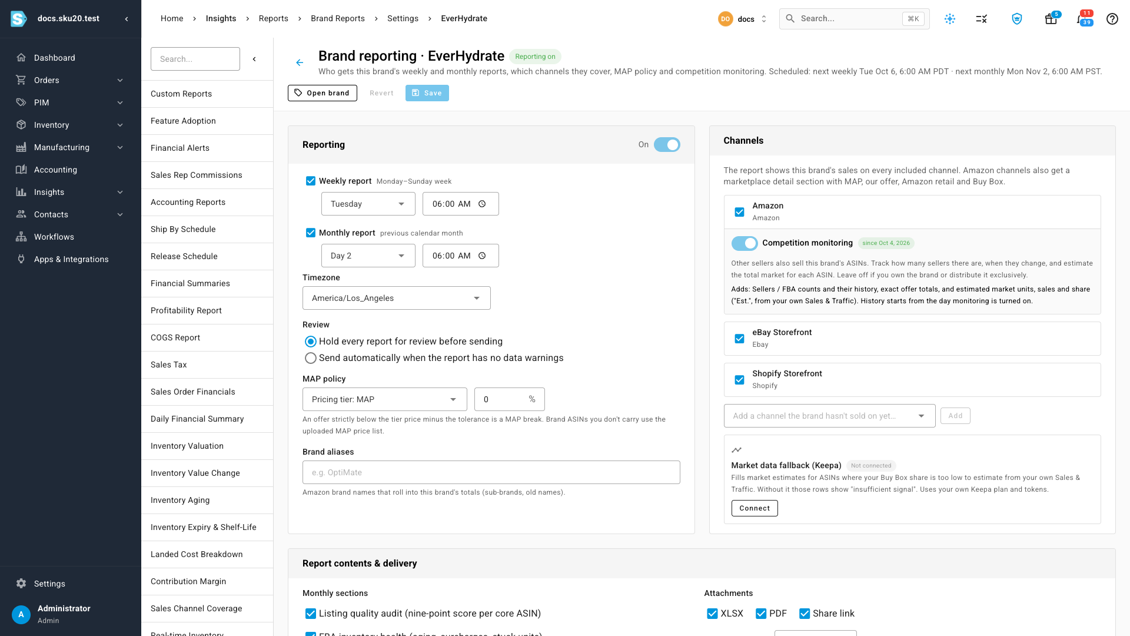
Task: Click the back arrow beside Brand reporting
Action: tap(300, 62)
